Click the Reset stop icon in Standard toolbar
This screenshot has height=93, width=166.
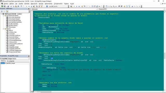[x=31, y=6]
